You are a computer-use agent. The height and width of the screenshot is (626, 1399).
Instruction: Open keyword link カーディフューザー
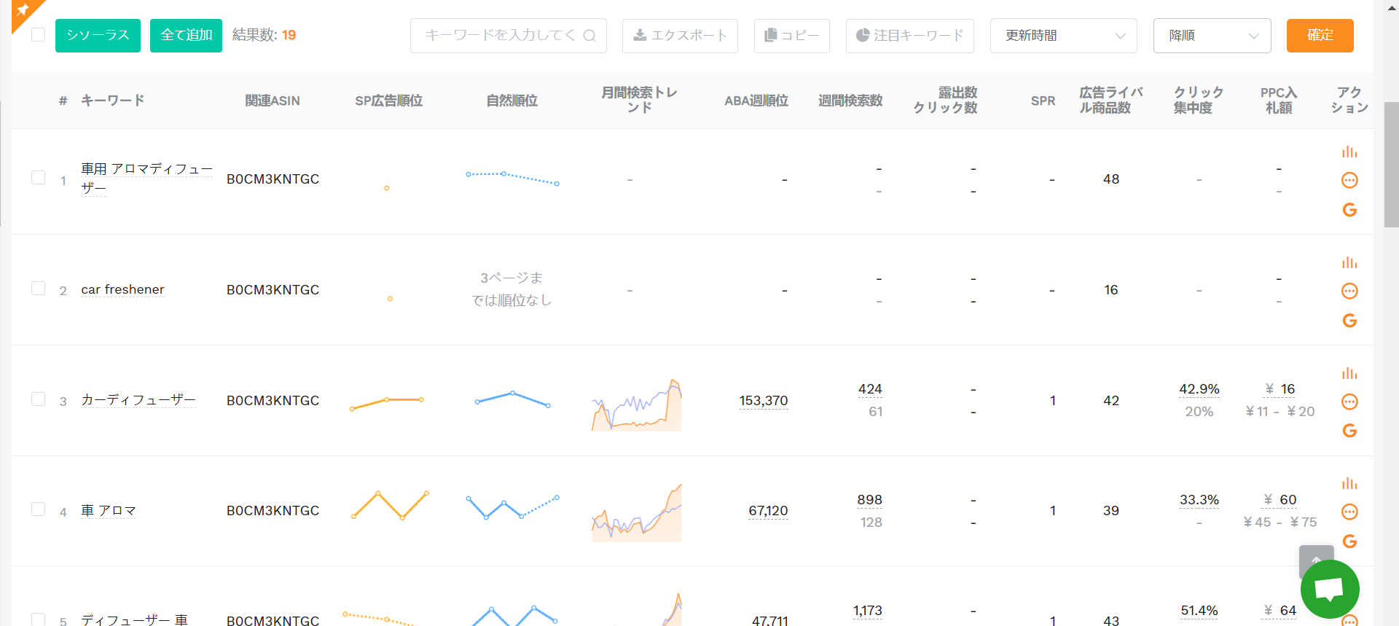point(138,399)
